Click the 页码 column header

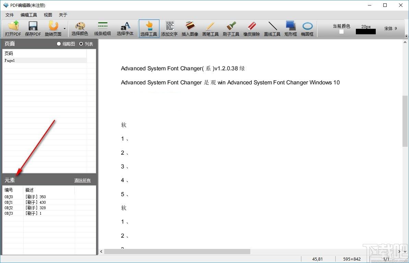[x=45, y=53]
